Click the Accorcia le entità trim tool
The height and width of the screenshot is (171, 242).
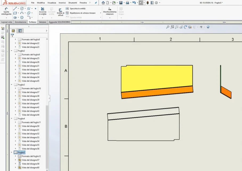pos(43,11)
